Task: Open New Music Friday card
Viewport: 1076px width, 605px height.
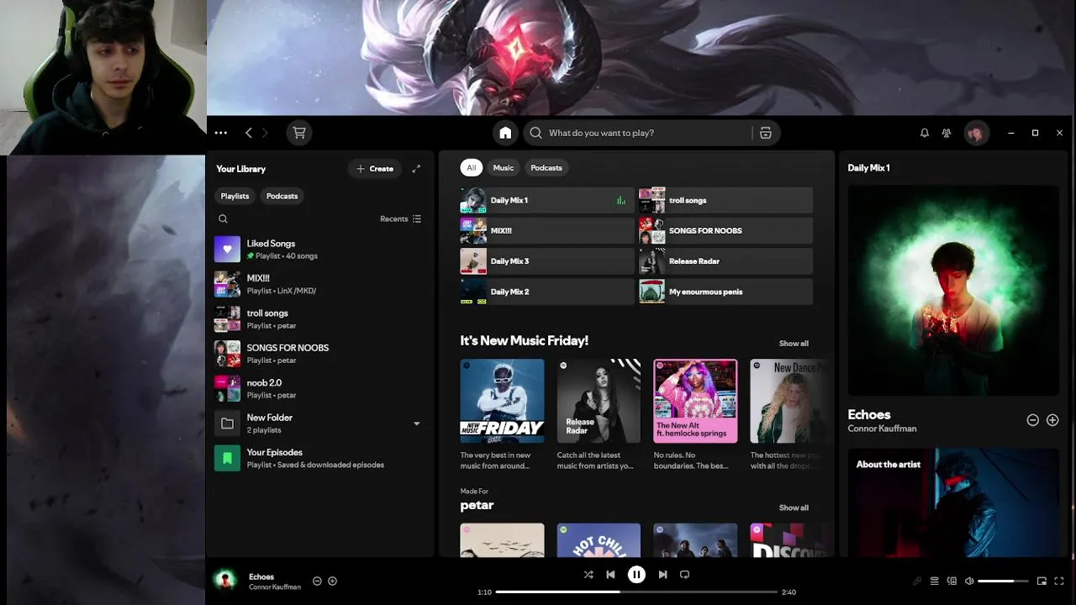Action: point(502,415)
